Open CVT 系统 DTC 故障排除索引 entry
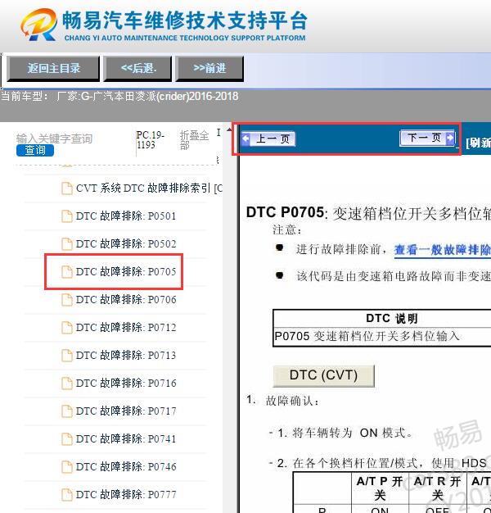This screenshot has height=513, width=491. 142,188
